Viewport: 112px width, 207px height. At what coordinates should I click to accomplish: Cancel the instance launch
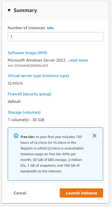20,193
